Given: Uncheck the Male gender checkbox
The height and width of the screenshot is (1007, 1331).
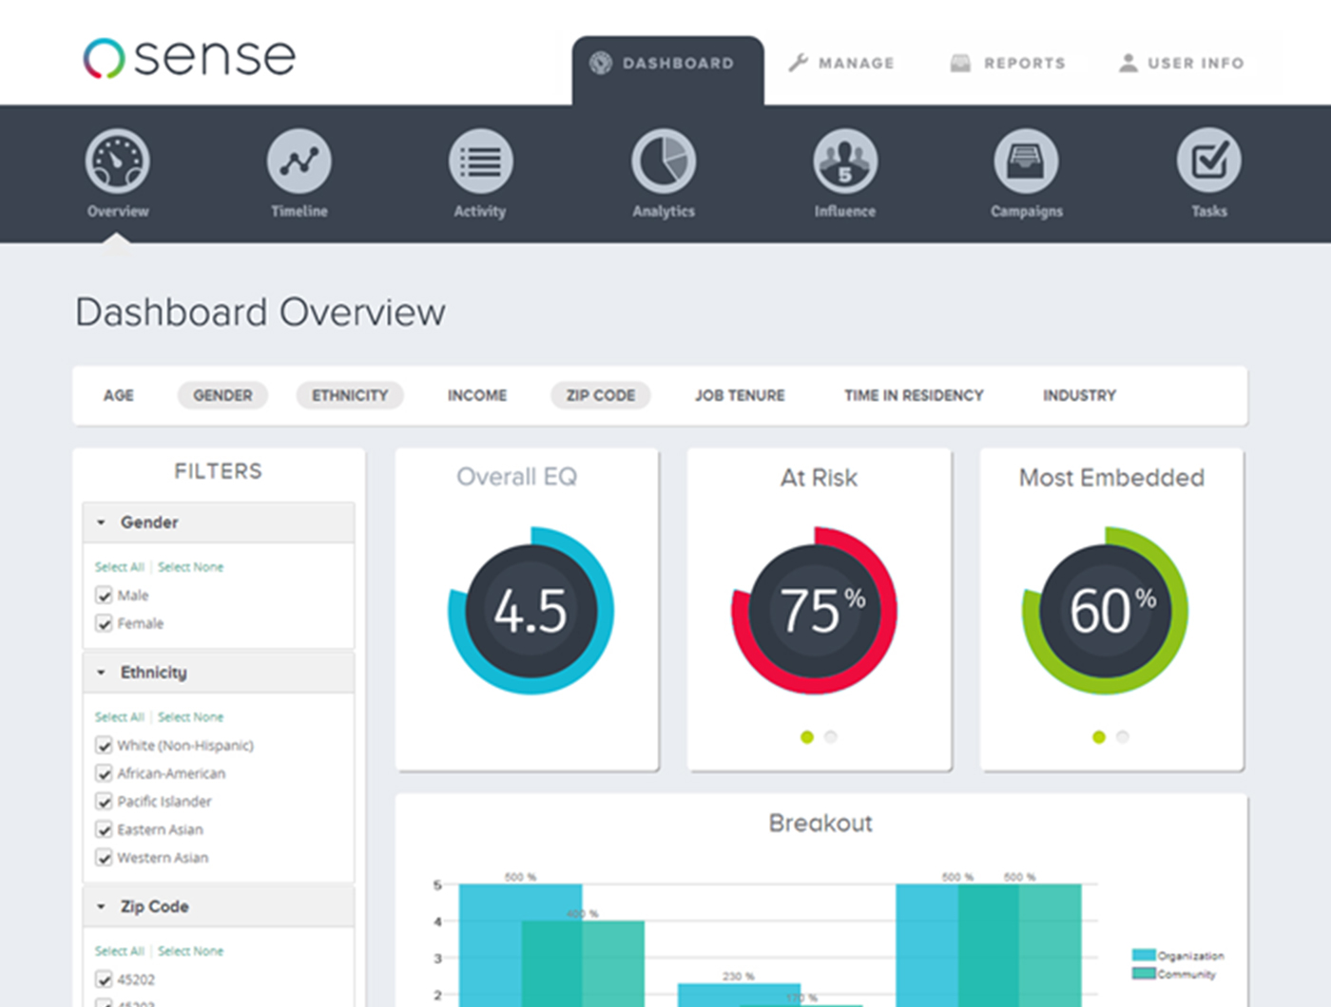Looking at the screenshot, I should tap(105, 596).
